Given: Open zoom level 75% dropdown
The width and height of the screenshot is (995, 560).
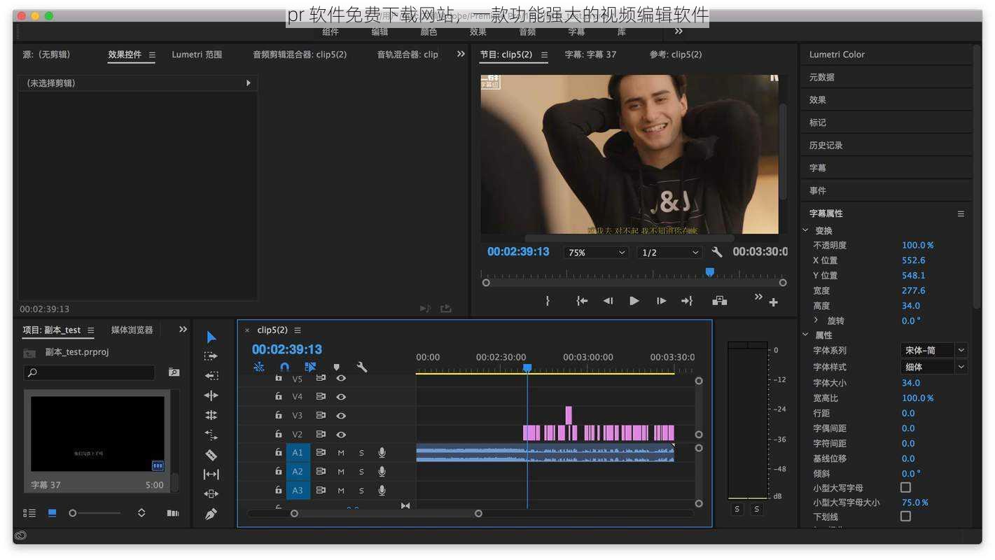Looking at the screenshot, I should [x=597, y=253].
